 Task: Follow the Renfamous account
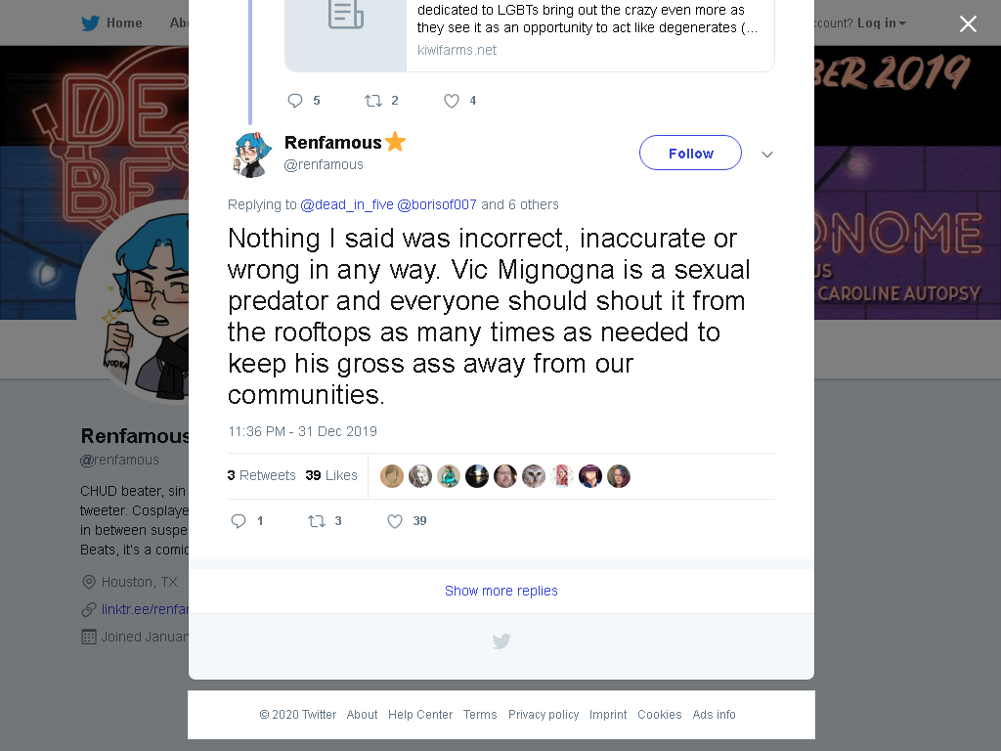[x=691, y=153]
